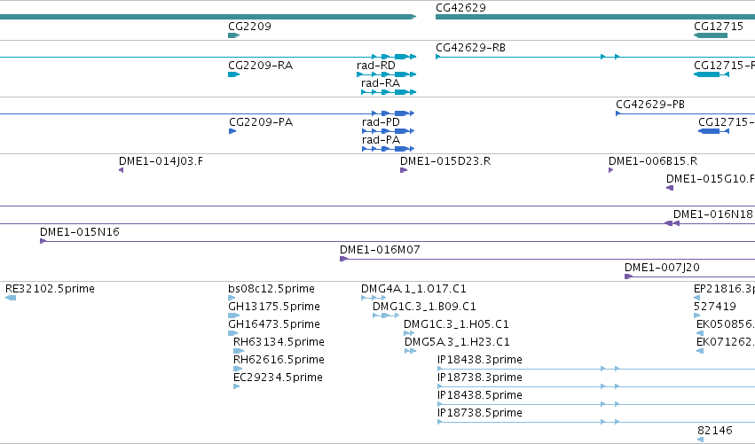Image resolution: width=755 pixels, height=444 pixels.
Task: Select the CG2209-PA protein arrow
Action: pyautogui.click(x=232, y=131)
